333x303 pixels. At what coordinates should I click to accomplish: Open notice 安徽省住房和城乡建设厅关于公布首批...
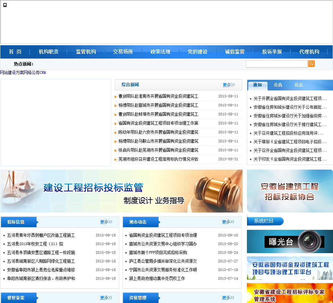pos(290,107)
